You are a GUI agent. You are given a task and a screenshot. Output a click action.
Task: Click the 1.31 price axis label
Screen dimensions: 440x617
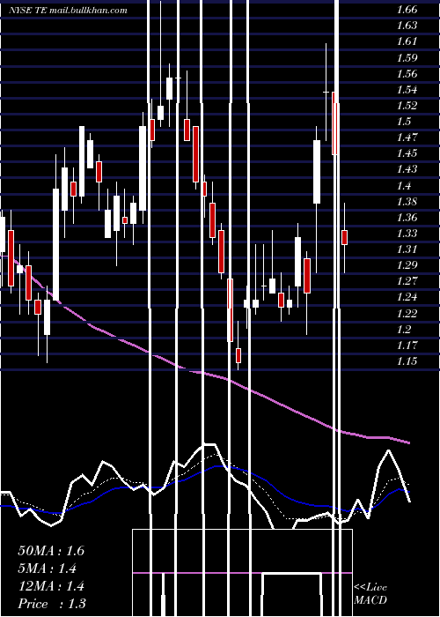click(x=407, y=249)
